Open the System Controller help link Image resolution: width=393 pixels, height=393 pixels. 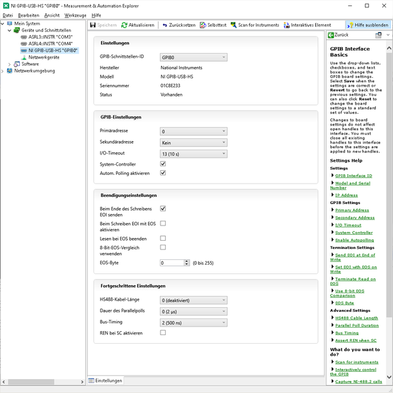click(x=354, y=233)
